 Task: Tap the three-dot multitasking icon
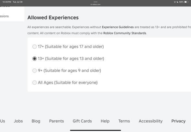click(x=95, y=2)
